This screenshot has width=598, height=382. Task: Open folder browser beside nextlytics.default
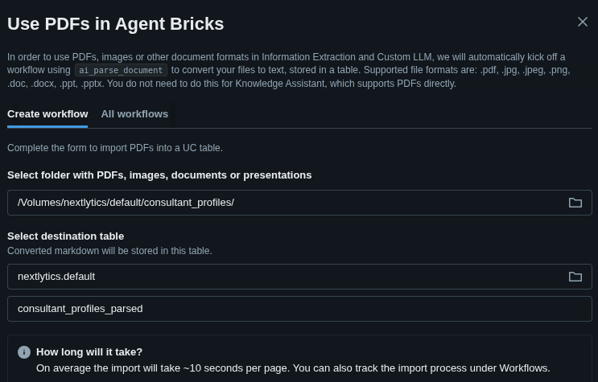pos(575,277)
